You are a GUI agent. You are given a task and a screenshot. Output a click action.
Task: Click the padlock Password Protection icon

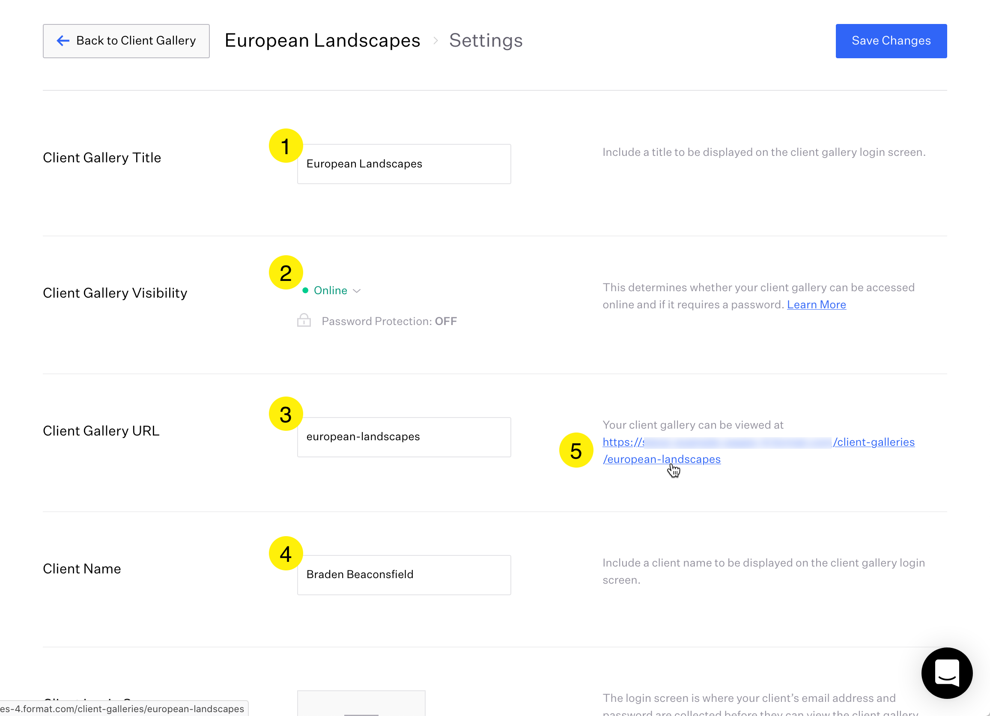(x=304, y=320)
